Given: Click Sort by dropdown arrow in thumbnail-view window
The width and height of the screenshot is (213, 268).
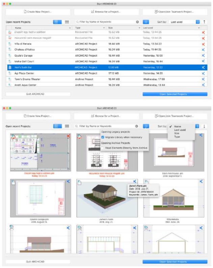Looking at the screenshot, I should [197, 126].
